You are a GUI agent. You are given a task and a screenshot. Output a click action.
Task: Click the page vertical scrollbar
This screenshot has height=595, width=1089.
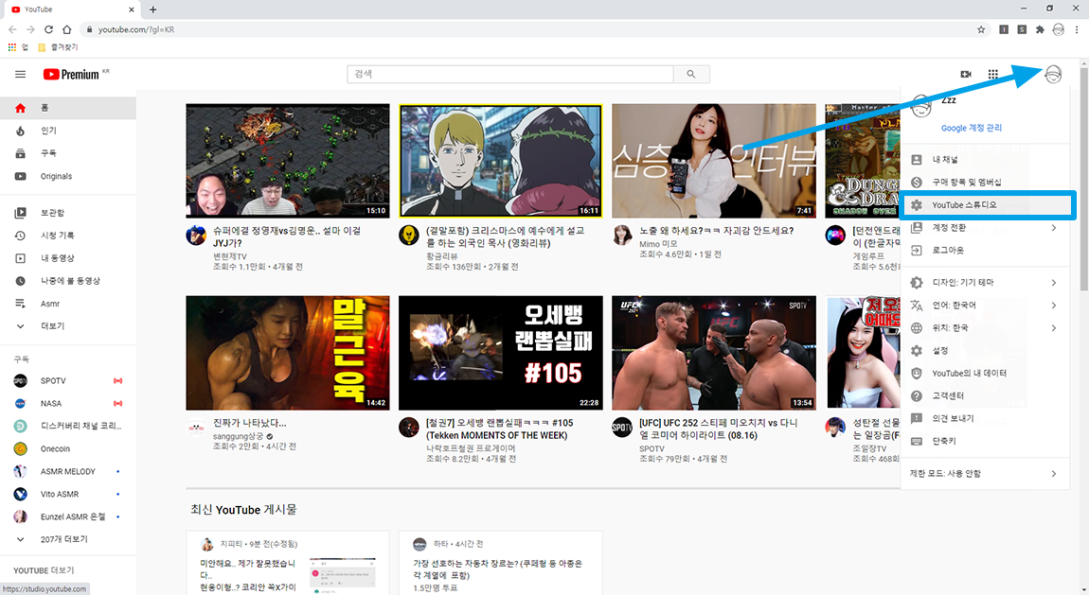point(1084,180)
